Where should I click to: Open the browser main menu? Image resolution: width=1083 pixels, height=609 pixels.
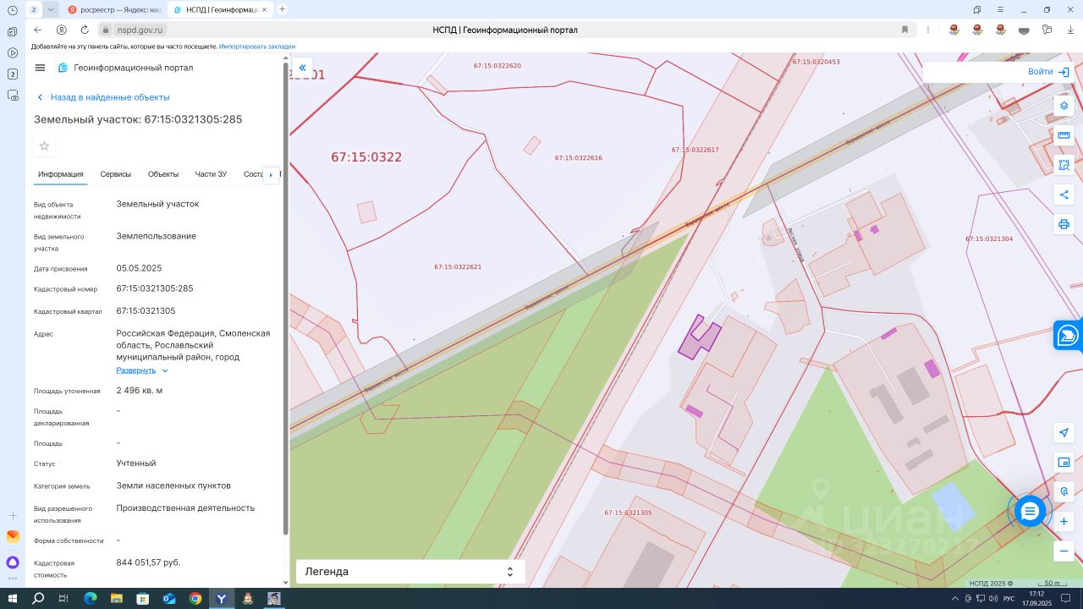(999, 9)
